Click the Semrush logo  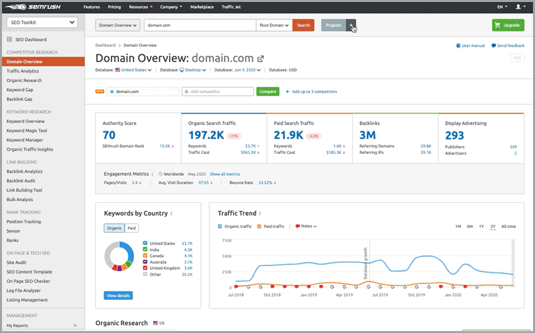[32, 7]
